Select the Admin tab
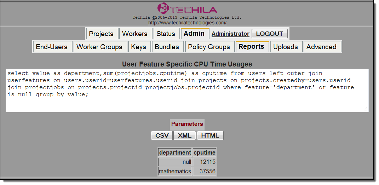Viewport: 379px width, 185px height. pos(194,34)
